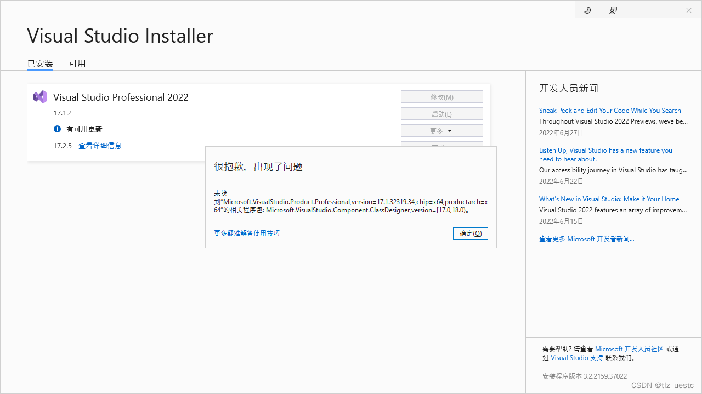Open the feedback icon in title bar

[613, 10]
